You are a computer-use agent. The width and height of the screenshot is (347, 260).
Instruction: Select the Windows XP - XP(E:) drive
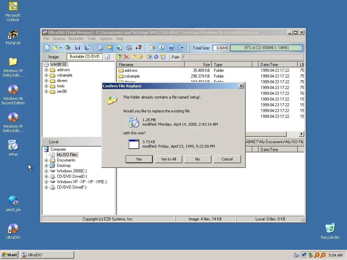82,182
